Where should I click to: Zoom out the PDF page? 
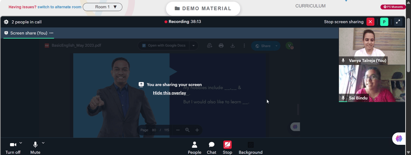point(178,130)
